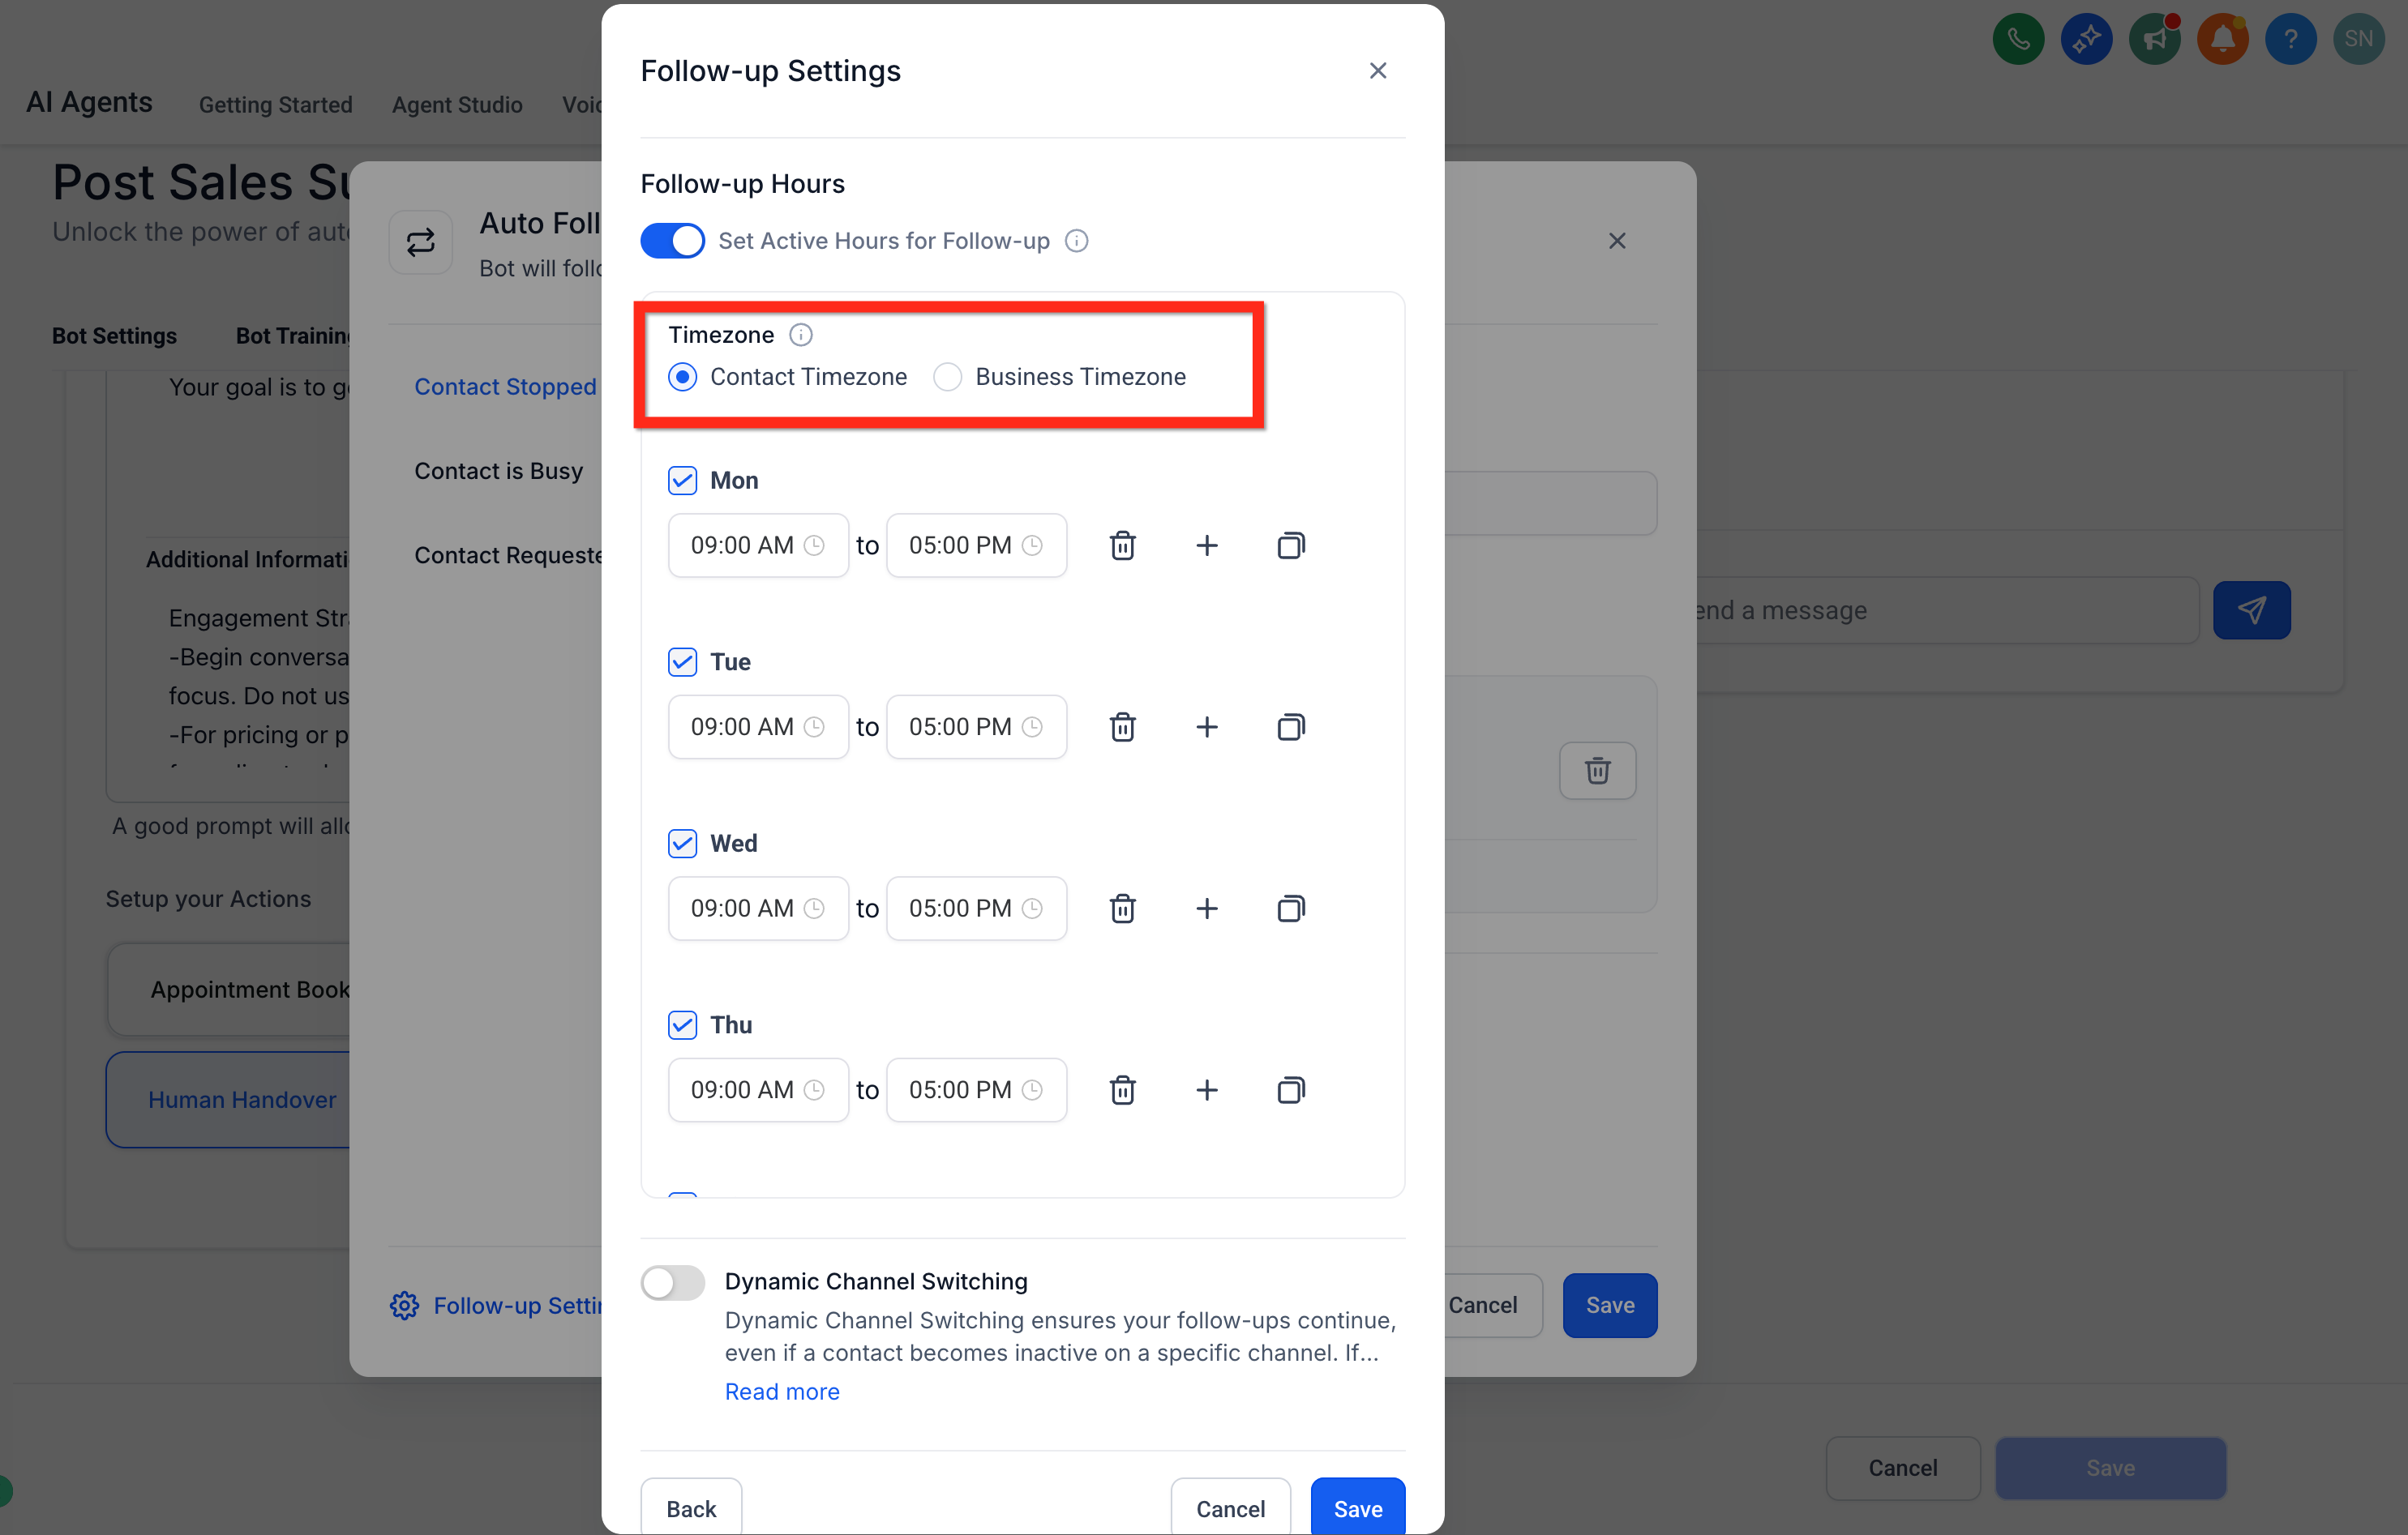Uncheck the Thu checkbox
2408x1535 pixels.
(x=682, y=1024)
